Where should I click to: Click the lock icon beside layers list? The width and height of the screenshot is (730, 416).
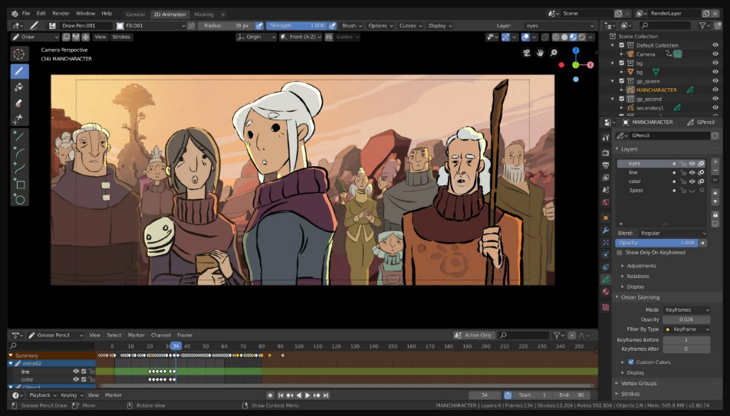(x=715, y=215)
